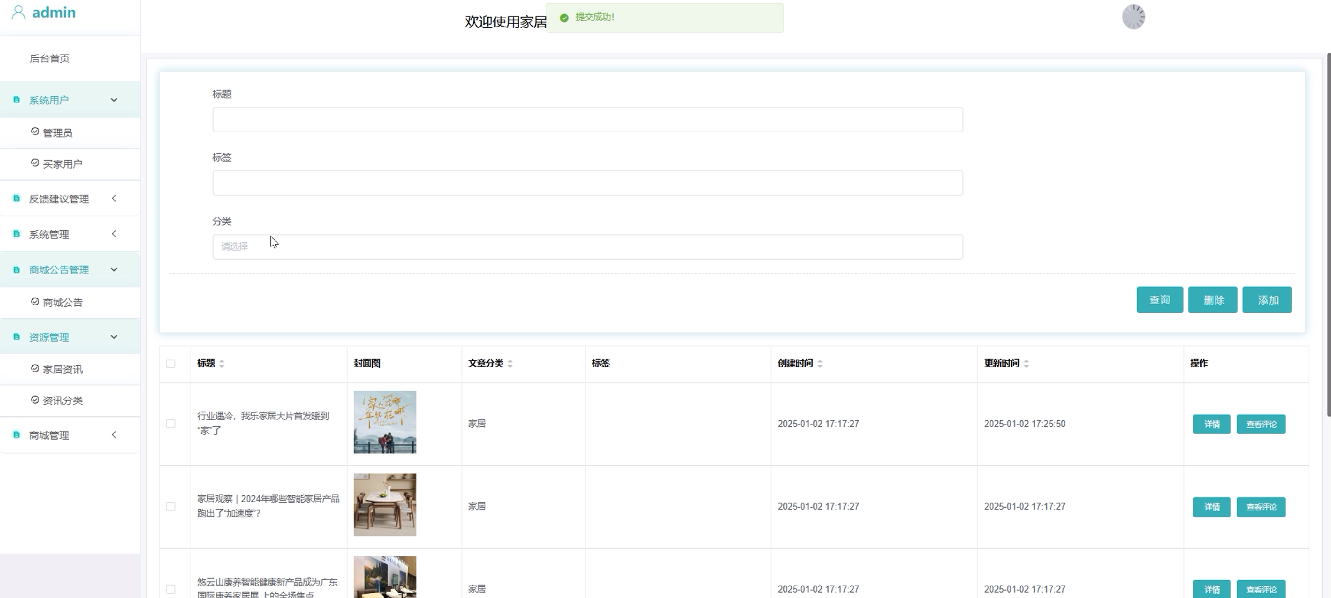
Task: Go to 后台首页 menu item
Action: (x=49, y=59)
